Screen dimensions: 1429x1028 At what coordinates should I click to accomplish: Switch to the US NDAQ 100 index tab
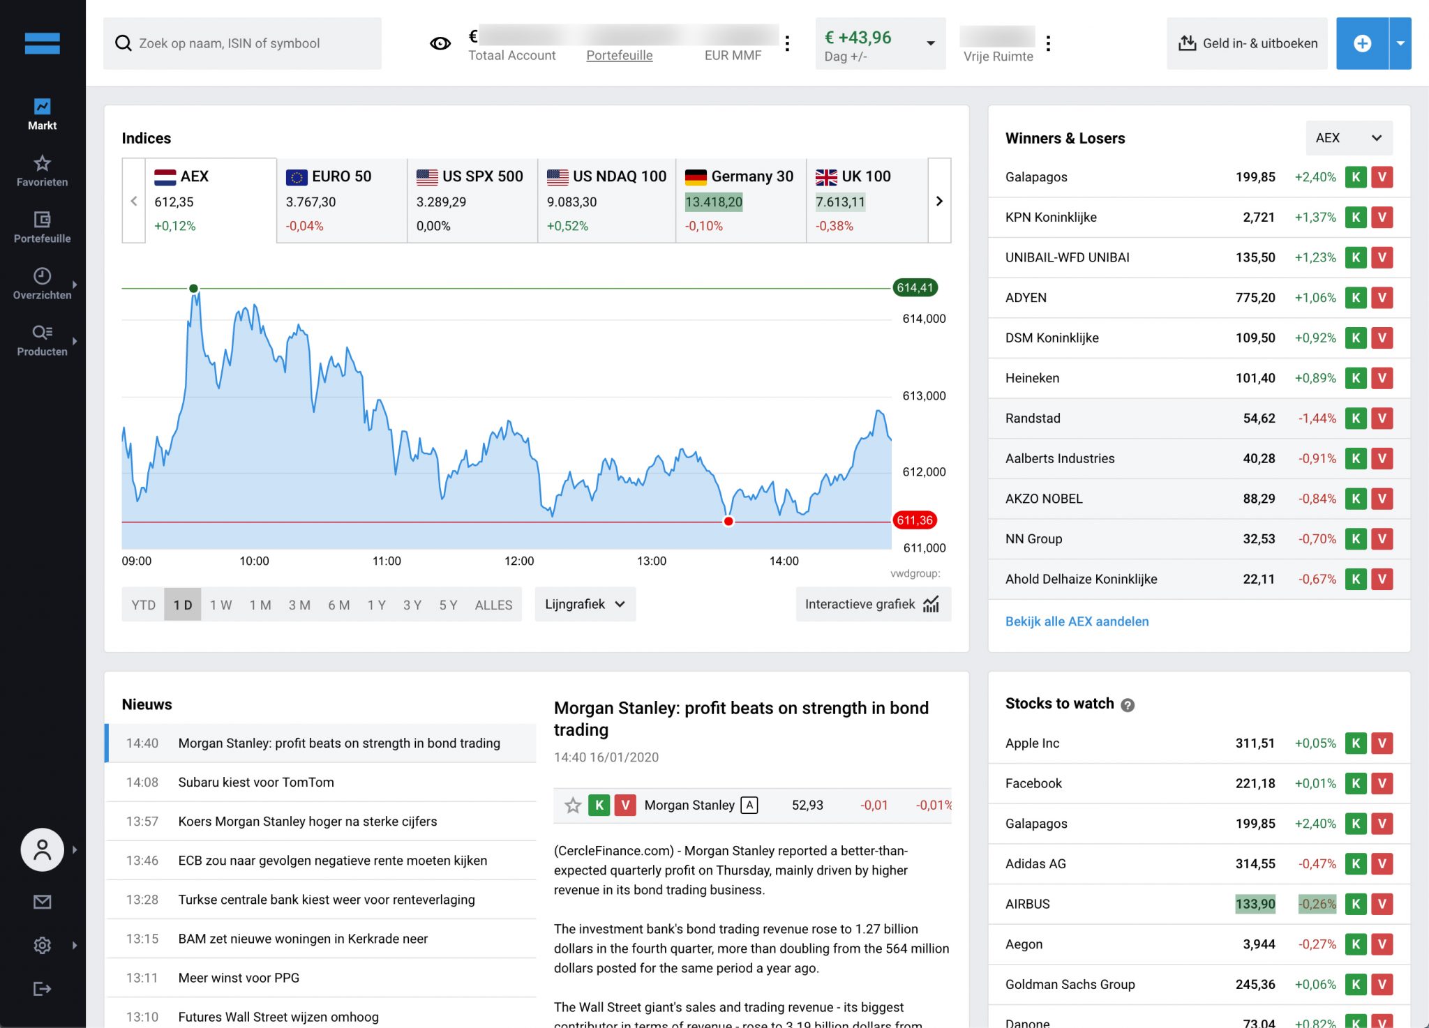[606, 200]
